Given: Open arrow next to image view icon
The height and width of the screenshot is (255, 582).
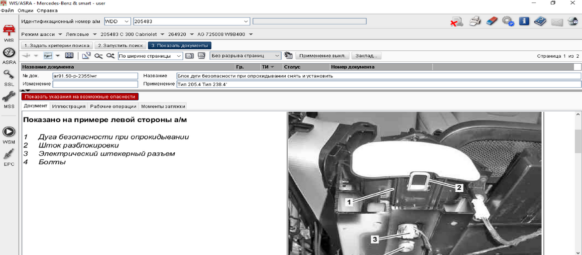Looking at the screenshot, I should (x=58, y=56).
